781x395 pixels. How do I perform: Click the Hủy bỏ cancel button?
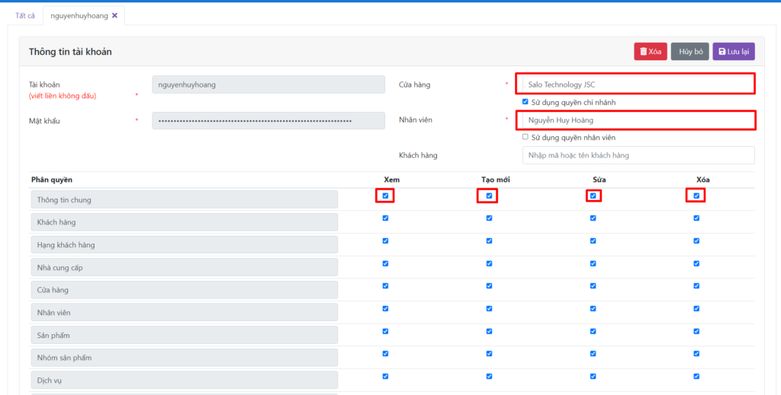[689, 52]
